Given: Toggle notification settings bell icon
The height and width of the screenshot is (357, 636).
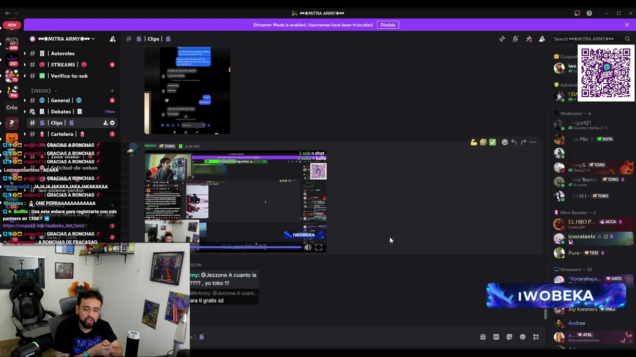Looking at the screenshot, I should click(x=515, y=39).
